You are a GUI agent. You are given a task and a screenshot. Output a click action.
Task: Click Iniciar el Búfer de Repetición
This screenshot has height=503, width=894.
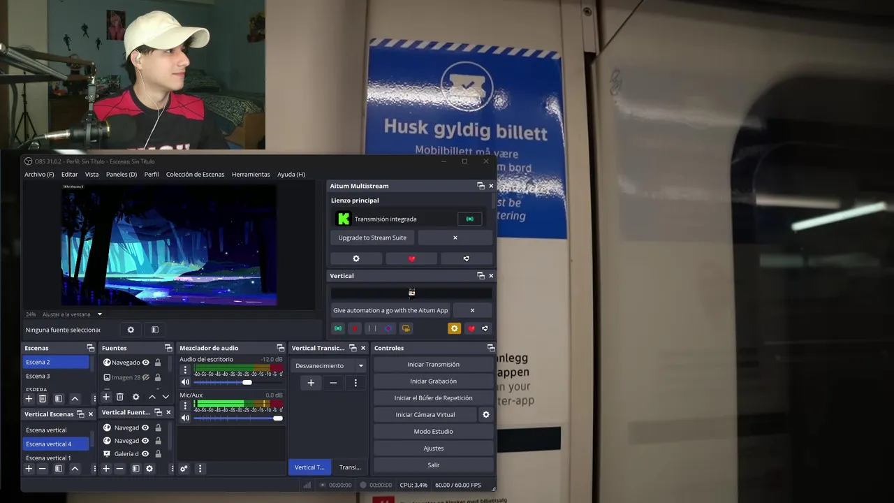tap(433, 398)
